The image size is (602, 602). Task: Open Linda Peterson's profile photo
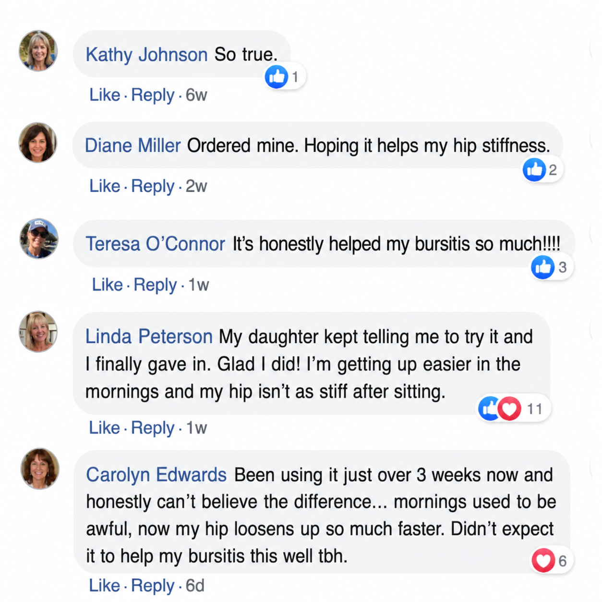pyautogui.click(x=38, y=331)
